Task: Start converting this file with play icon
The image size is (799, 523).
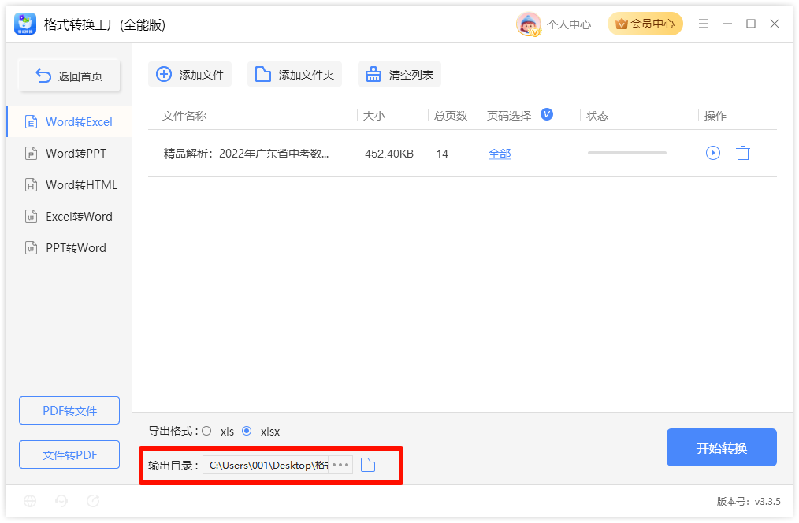Action: click(x=713, y=153)
